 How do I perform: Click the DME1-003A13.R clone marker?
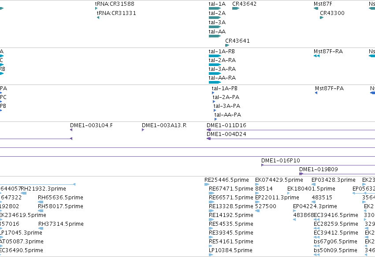143,130
